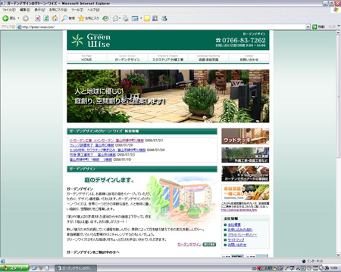Go to the Home page icon
Image resolution: width=341 pixels, height=272 pixels.
[55, 18]
